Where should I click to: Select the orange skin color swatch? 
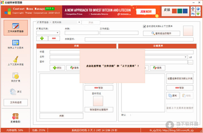[x=174, y=11]
